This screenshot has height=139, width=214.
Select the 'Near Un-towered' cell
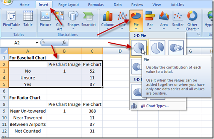pyautogui.click(x=28, y=111)
